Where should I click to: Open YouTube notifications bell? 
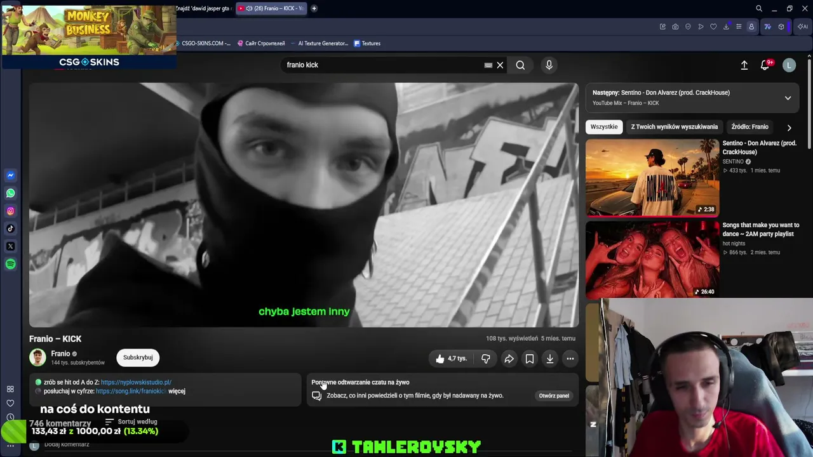765,65
